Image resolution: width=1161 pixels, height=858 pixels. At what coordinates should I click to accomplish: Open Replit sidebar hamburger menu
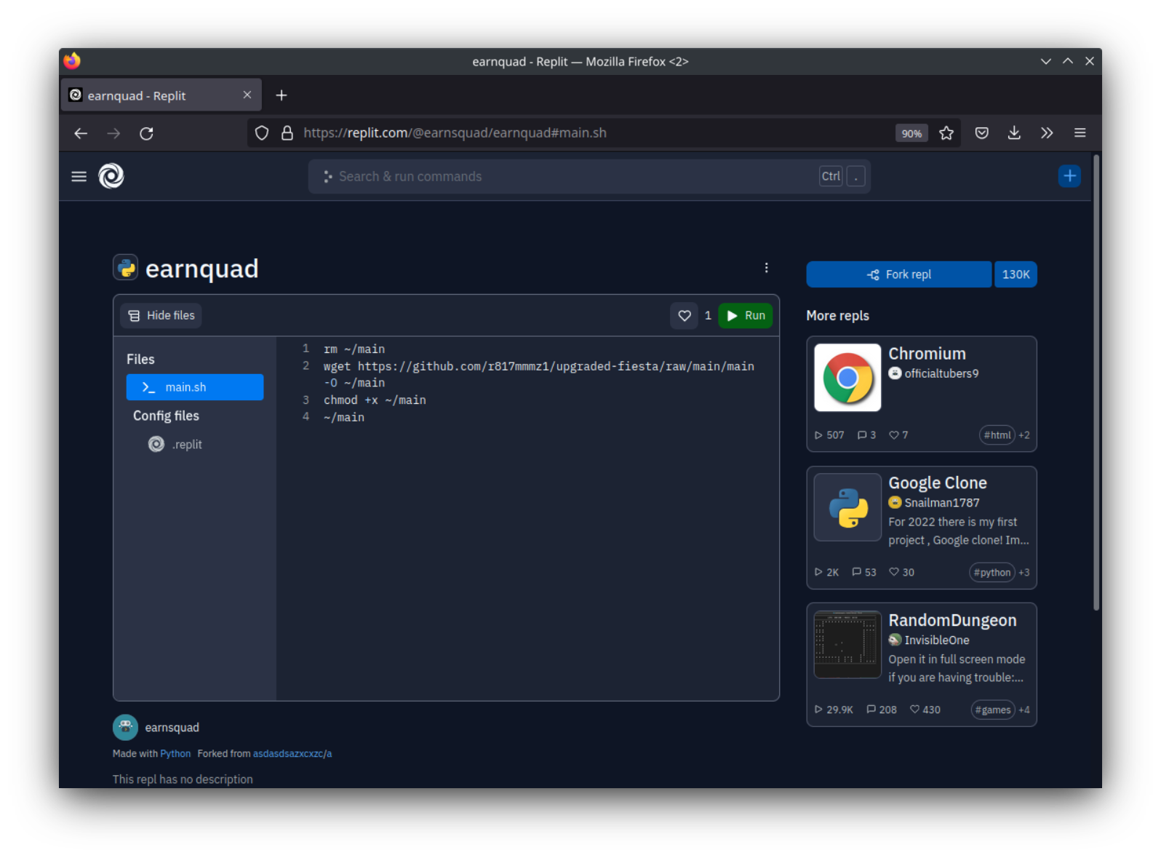(79, 176)
